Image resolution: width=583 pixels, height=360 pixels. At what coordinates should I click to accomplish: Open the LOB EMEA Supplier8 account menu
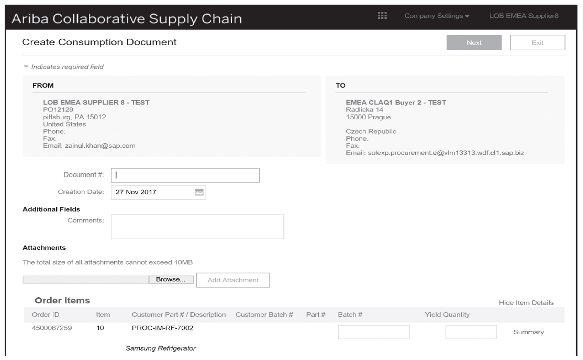click(x=524, y=16)
